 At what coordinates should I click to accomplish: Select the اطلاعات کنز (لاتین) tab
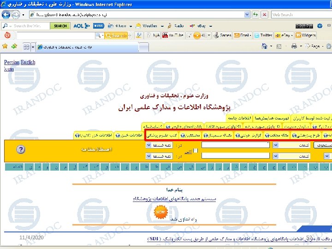[94, 136]
